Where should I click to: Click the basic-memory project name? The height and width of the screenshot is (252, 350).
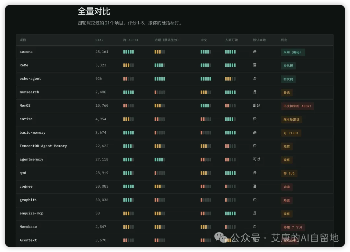point(33,133)
